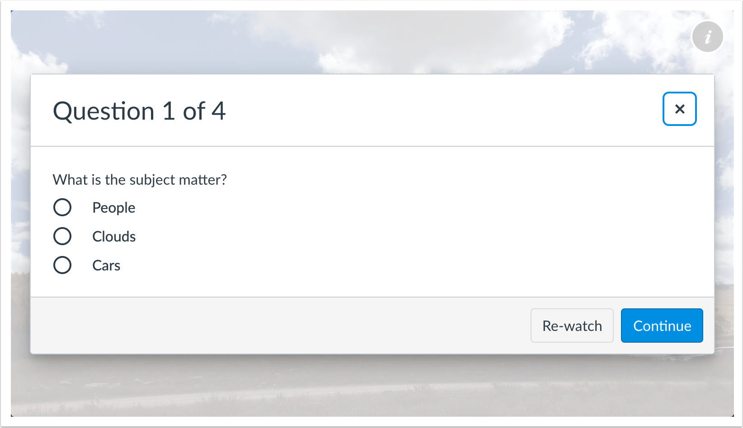The height and width of the screenshot is (428, 743).
Task: Click the question text asking about subject matter
Action: [x=140, y=180]
